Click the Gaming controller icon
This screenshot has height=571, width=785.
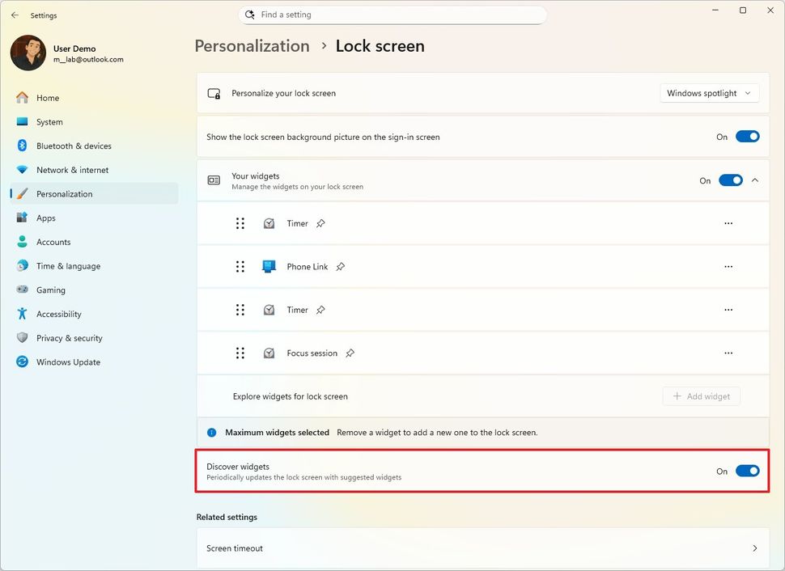pyautogui.click(x=22, y=290)
